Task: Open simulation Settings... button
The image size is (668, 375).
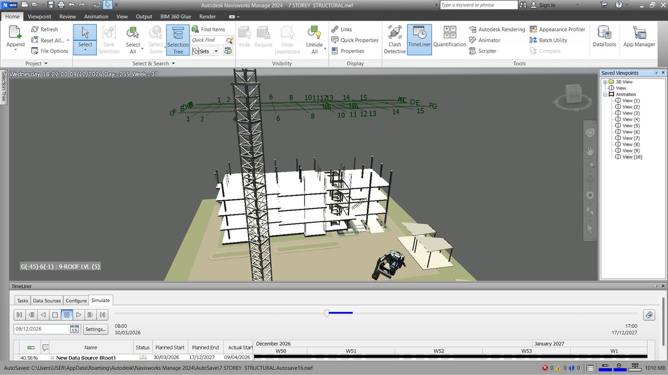Action: [x=95, y=329]
